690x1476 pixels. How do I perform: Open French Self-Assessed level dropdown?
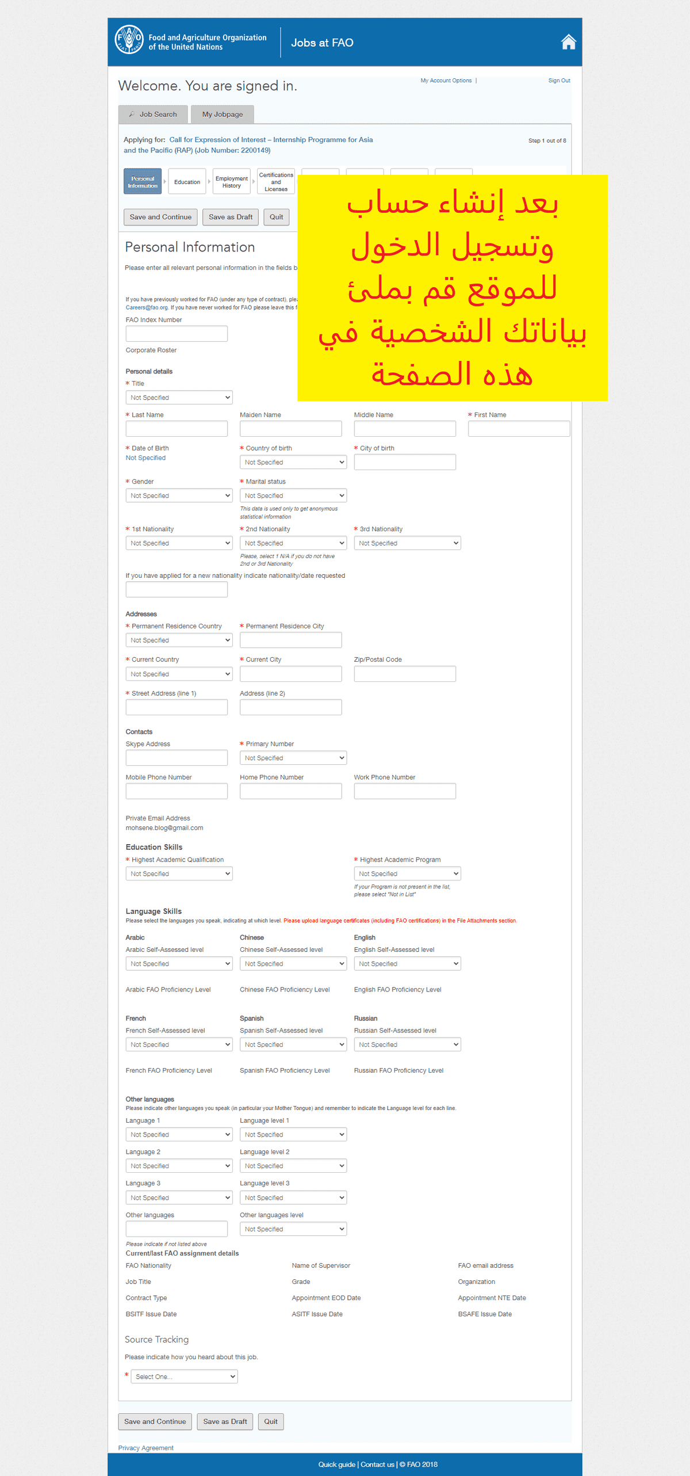(x=179, y=1044)
